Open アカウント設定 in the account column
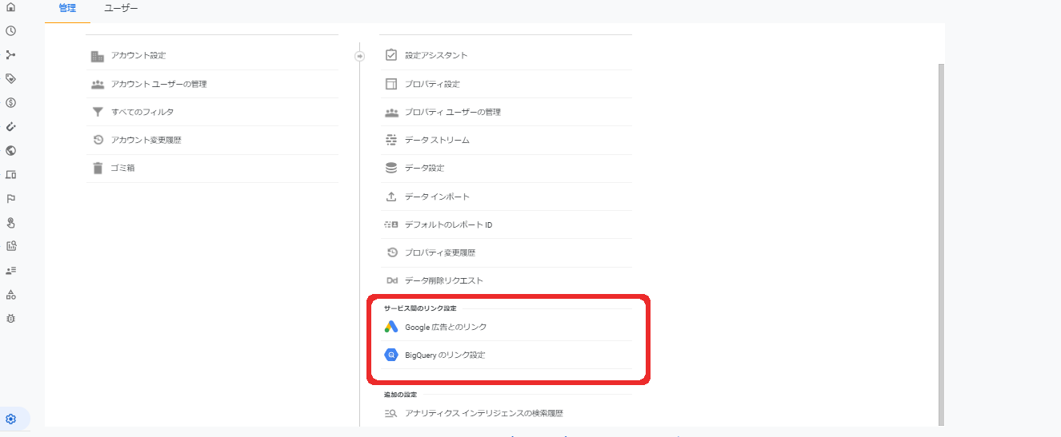Image resolution: width=1061 pixels, height=437 pixels. [x=138, y=55]
